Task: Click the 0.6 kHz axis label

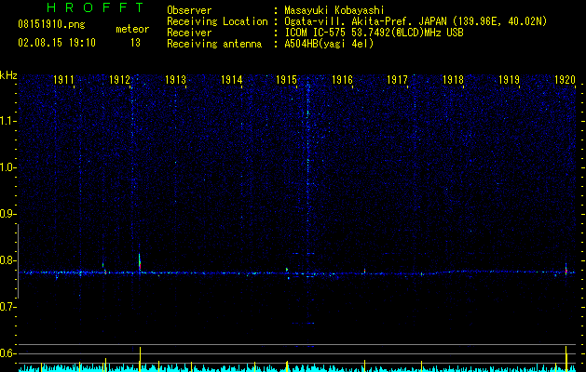Action: click(7, 353)
